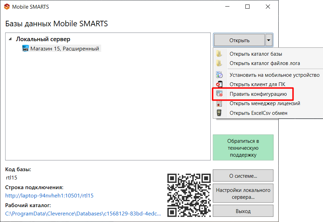This screenshot has width=323, height=222.
Task: Click the folder icon for Открыть каталог базы
Action: tap(219, 54)
